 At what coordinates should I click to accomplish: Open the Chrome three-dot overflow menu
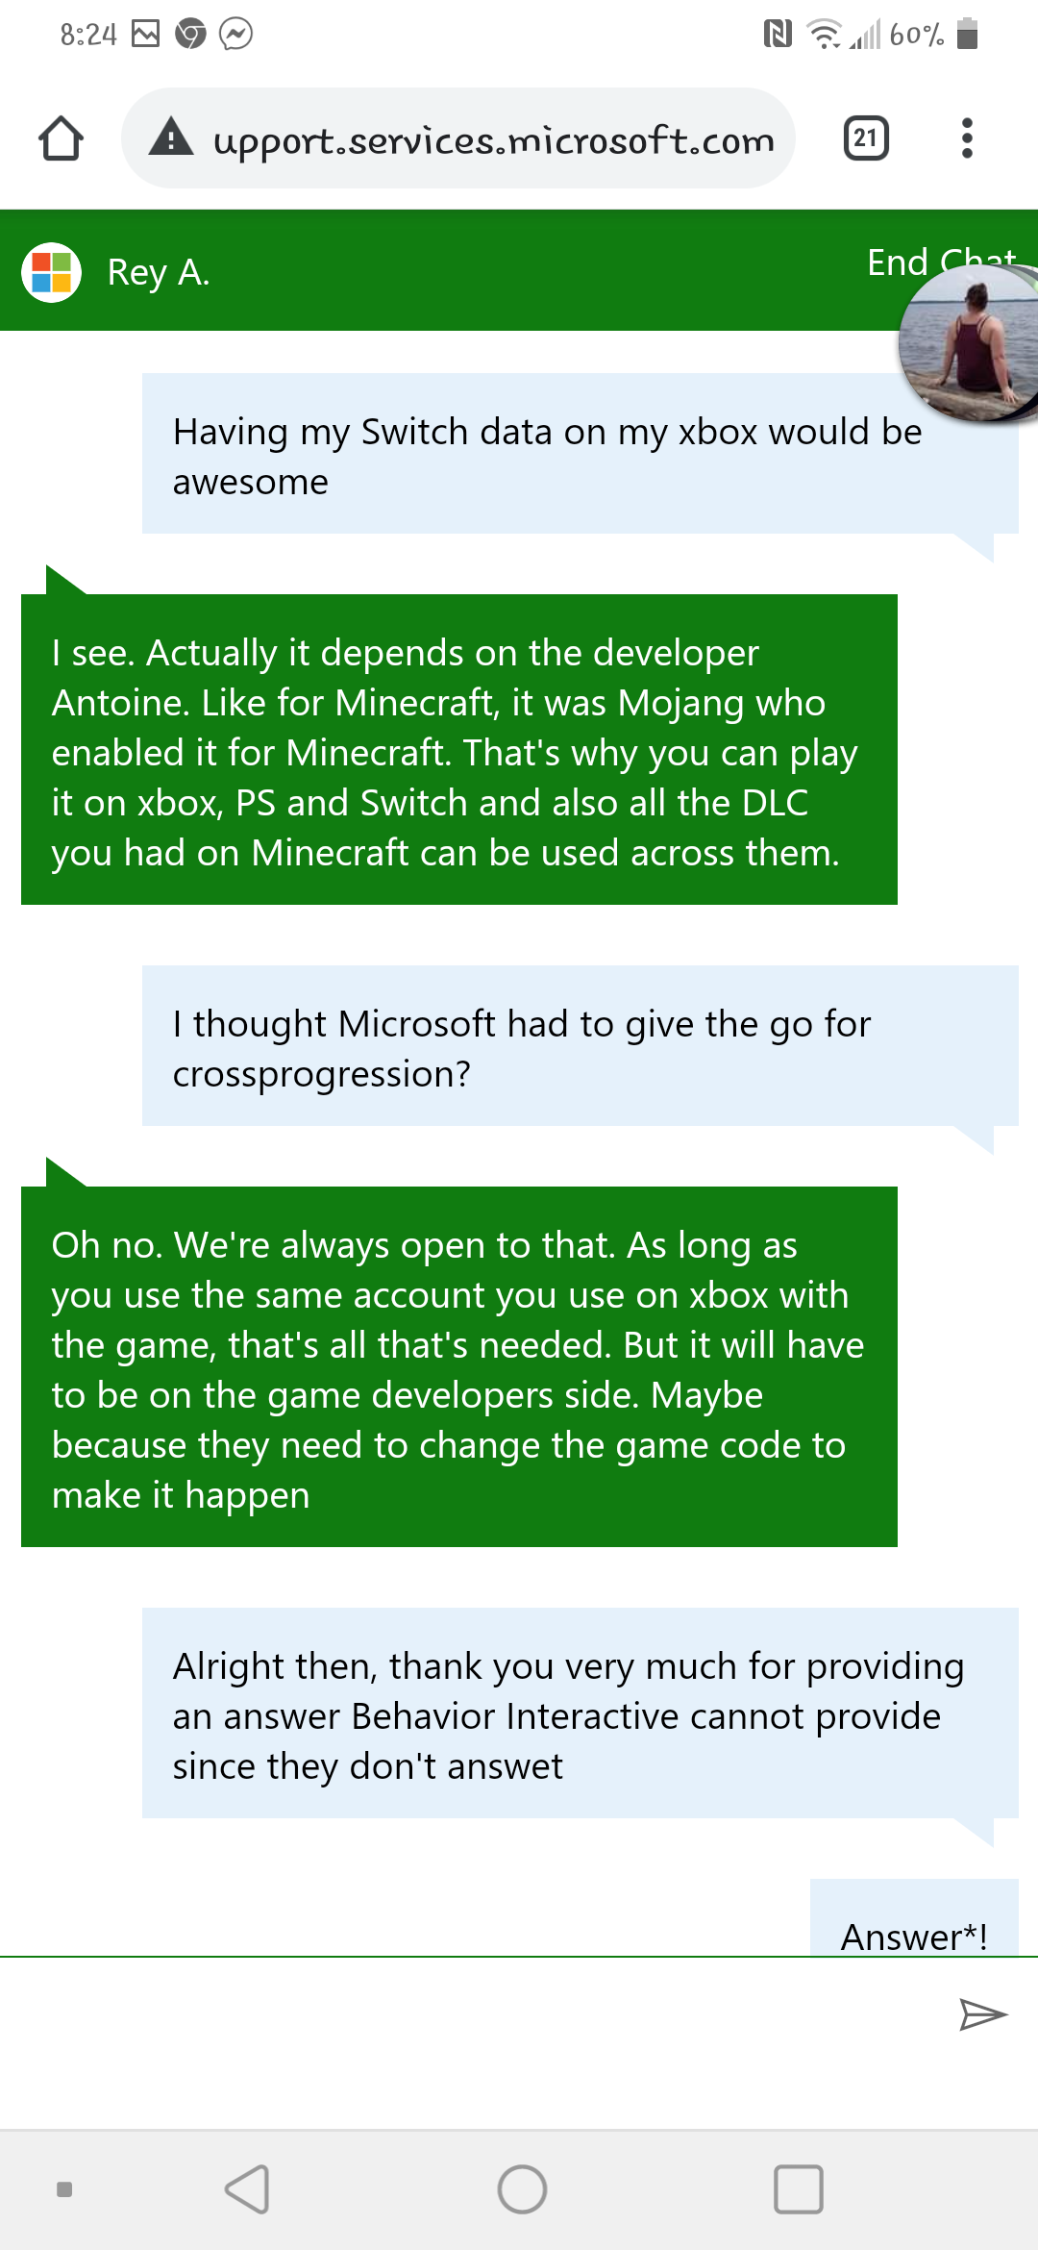tap(967, 137)
